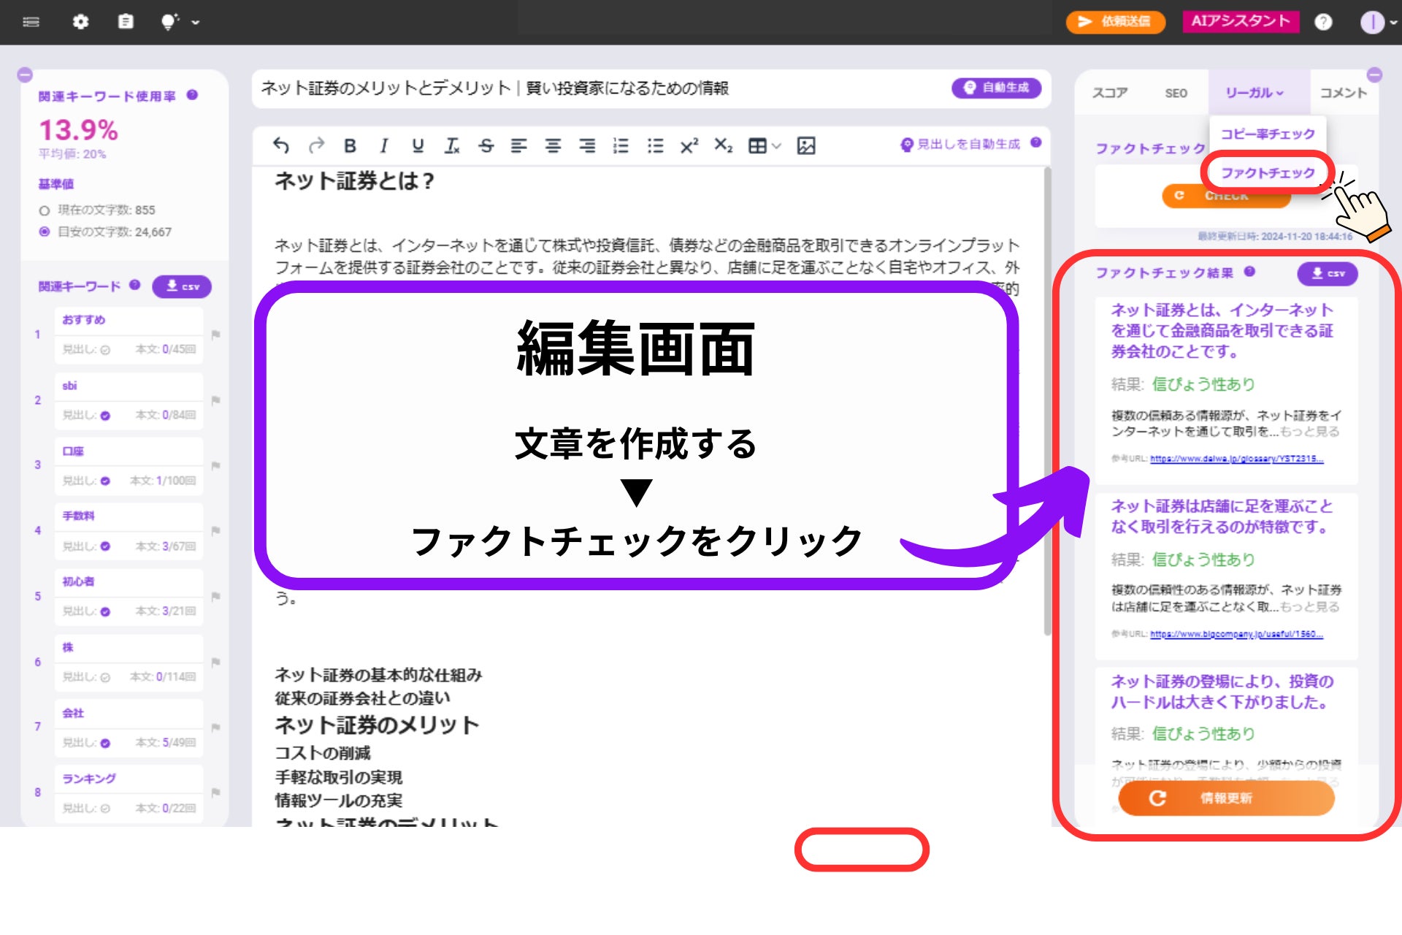Apply superscript formatting icon
The image size is (1402, 935).
(689, 145)
